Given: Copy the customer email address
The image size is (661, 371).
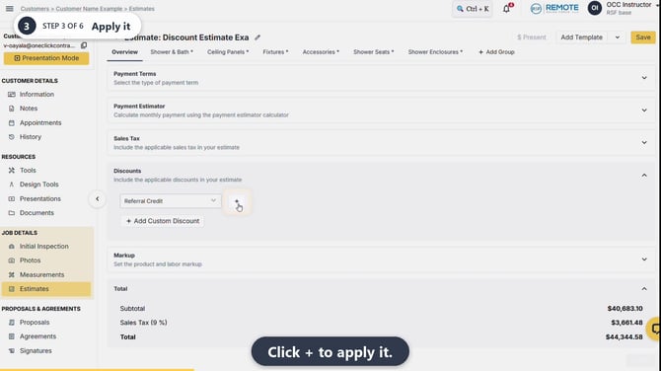Looking at the screenshot, I should (x=84, y=45).
